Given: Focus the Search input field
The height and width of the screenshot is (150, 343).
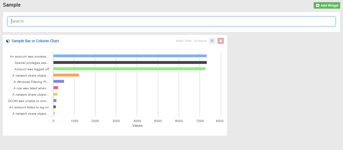Looking at the screenshot, I should pyautogui.click(x=171, y=21).
